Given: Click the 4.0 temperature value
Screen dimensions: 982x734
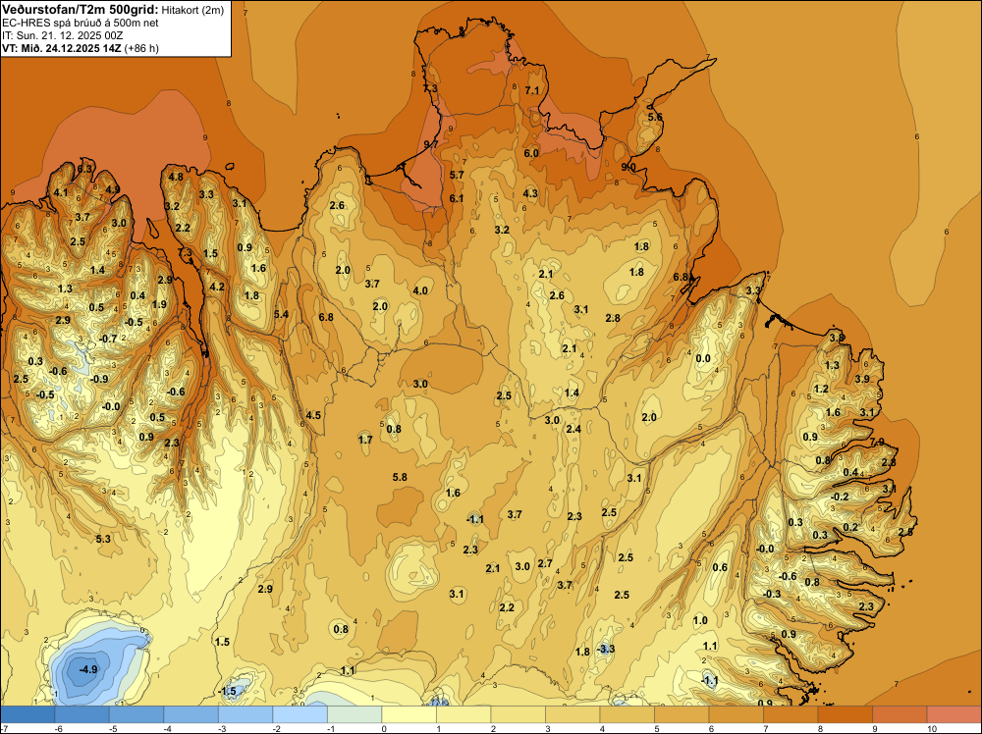Looking at the screenshot, I should tap(420, 290).
